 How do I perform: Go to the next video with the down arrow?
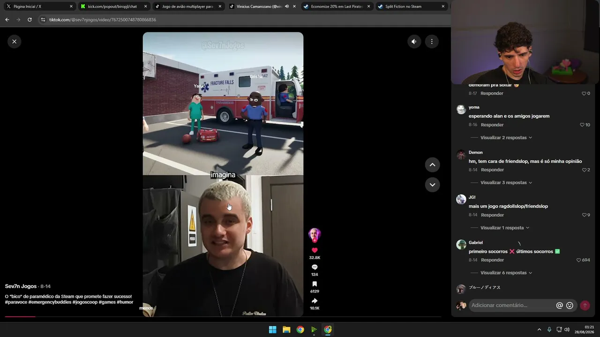(x=432, y=184)
